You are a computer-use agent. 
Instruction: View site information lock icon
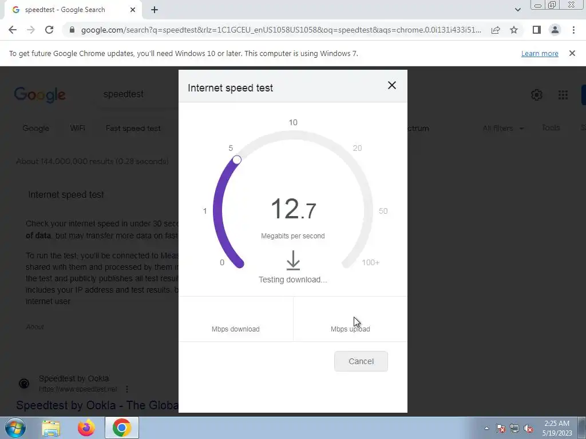[72, 30]
